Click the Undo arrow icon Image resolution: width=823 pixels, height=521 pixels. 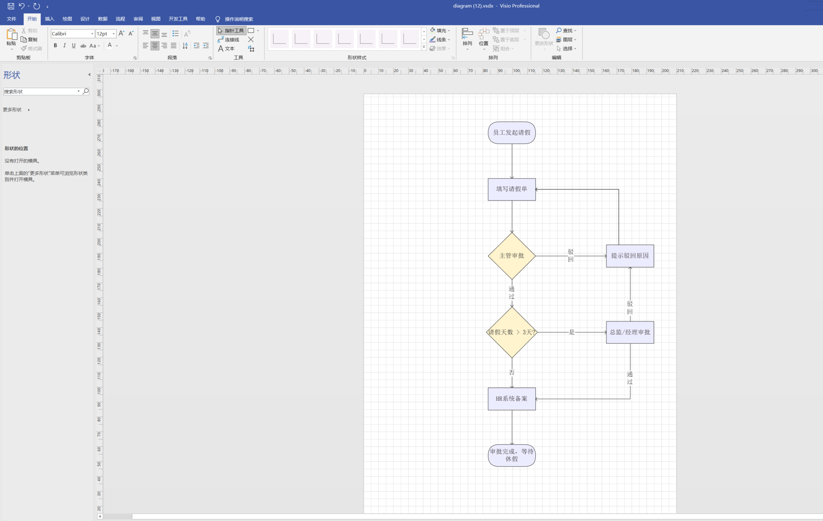click(21, 6)
